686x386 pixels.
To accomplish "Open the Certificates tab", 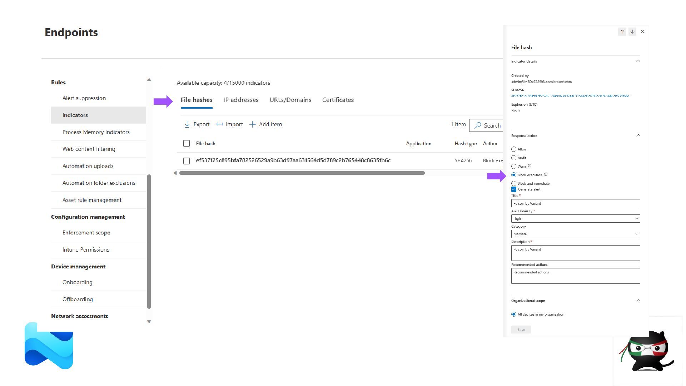I will 338,100.
